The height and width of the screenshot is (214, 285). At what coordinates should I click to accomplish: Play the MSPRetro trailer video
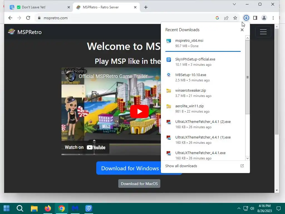[139, 111]
